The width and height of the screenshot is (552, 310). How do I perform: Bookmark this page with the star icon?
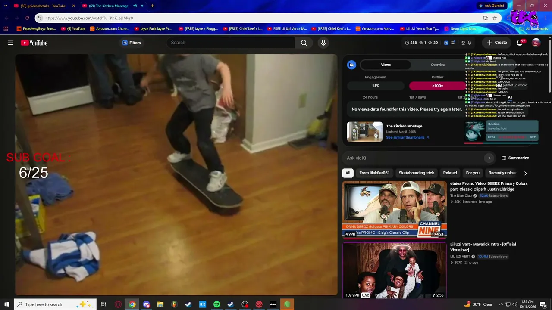495,18
